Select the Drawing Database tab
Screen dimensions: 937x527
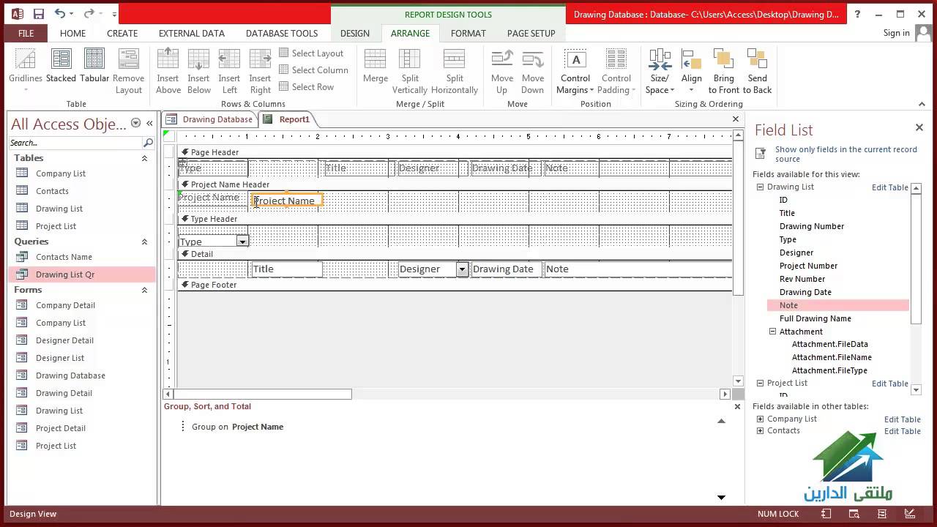pos(216,119)
